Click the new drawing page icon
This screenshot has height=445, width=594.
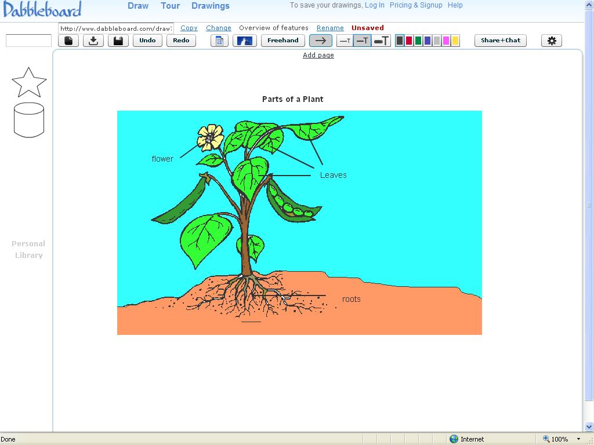(x=68, y=41)
